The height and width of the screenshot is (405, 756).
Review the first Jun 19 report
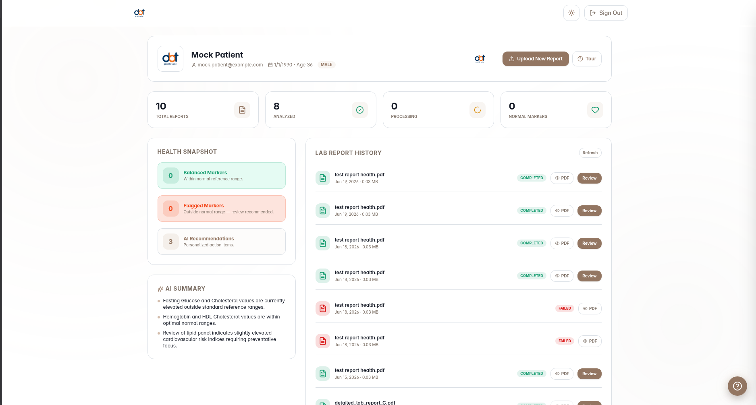(x=589, y=178)
